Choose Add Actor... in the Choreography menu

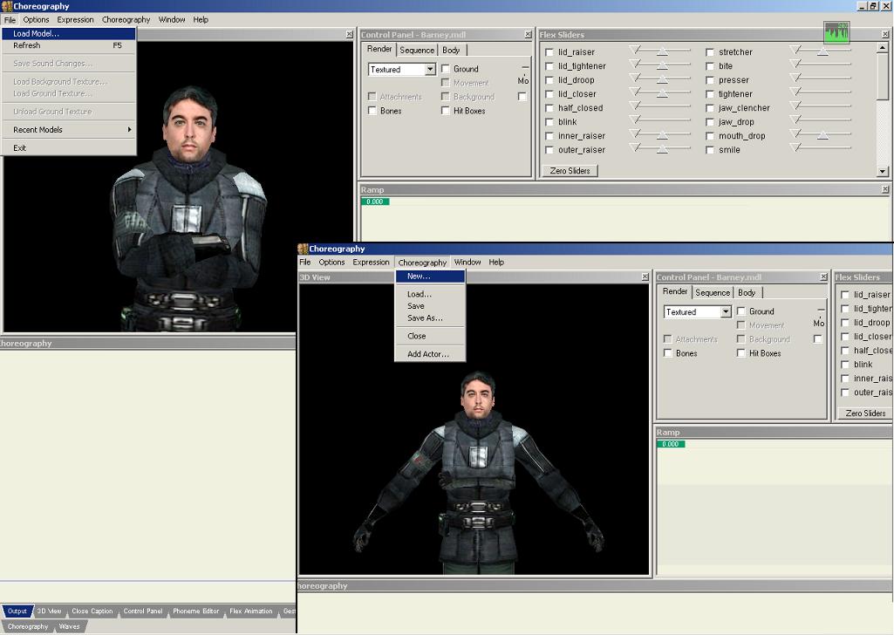tap(430, 354)
